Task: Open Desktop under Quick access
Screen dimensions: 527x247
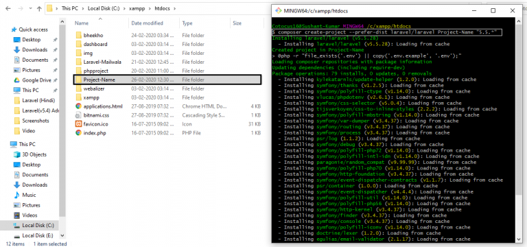Action: [x=32, y=40]
